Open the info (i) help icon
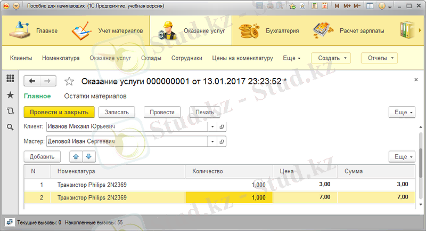The height and width of the screenshot is (231, 426). 382,6
